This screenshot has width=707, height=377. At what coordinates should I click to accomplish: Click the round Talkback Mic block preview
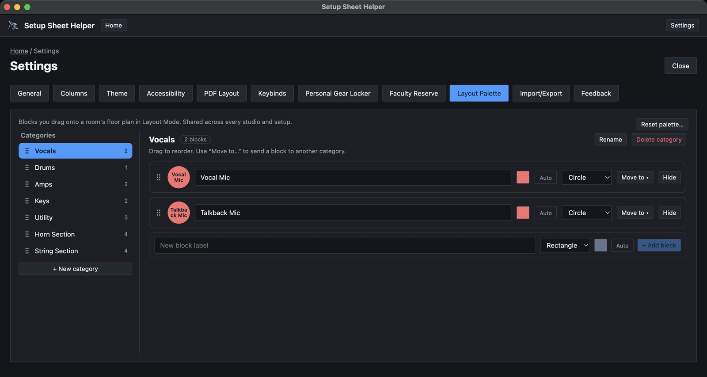179,213
